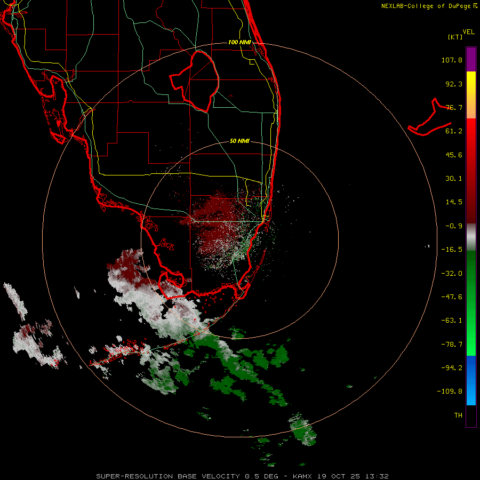Select the -78.7 scale value
Image resolution: width=480 pixels, height=480 pixels.
[x=452, y=345]
